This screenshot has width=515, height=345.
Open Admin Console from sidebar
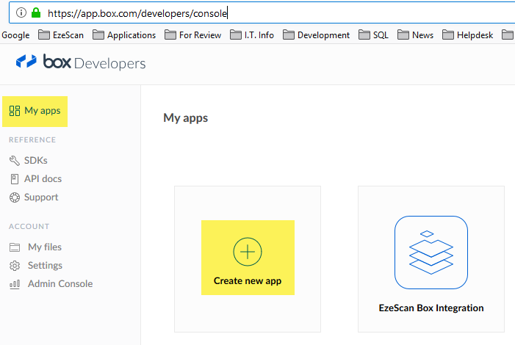coord(60,284)
